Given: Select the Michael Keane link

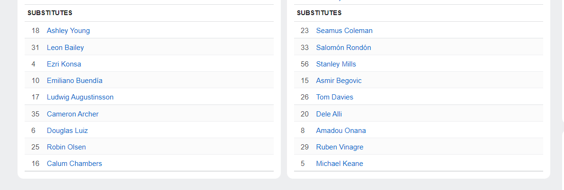Looking at the screenshot, I should (x=340, y=164).
